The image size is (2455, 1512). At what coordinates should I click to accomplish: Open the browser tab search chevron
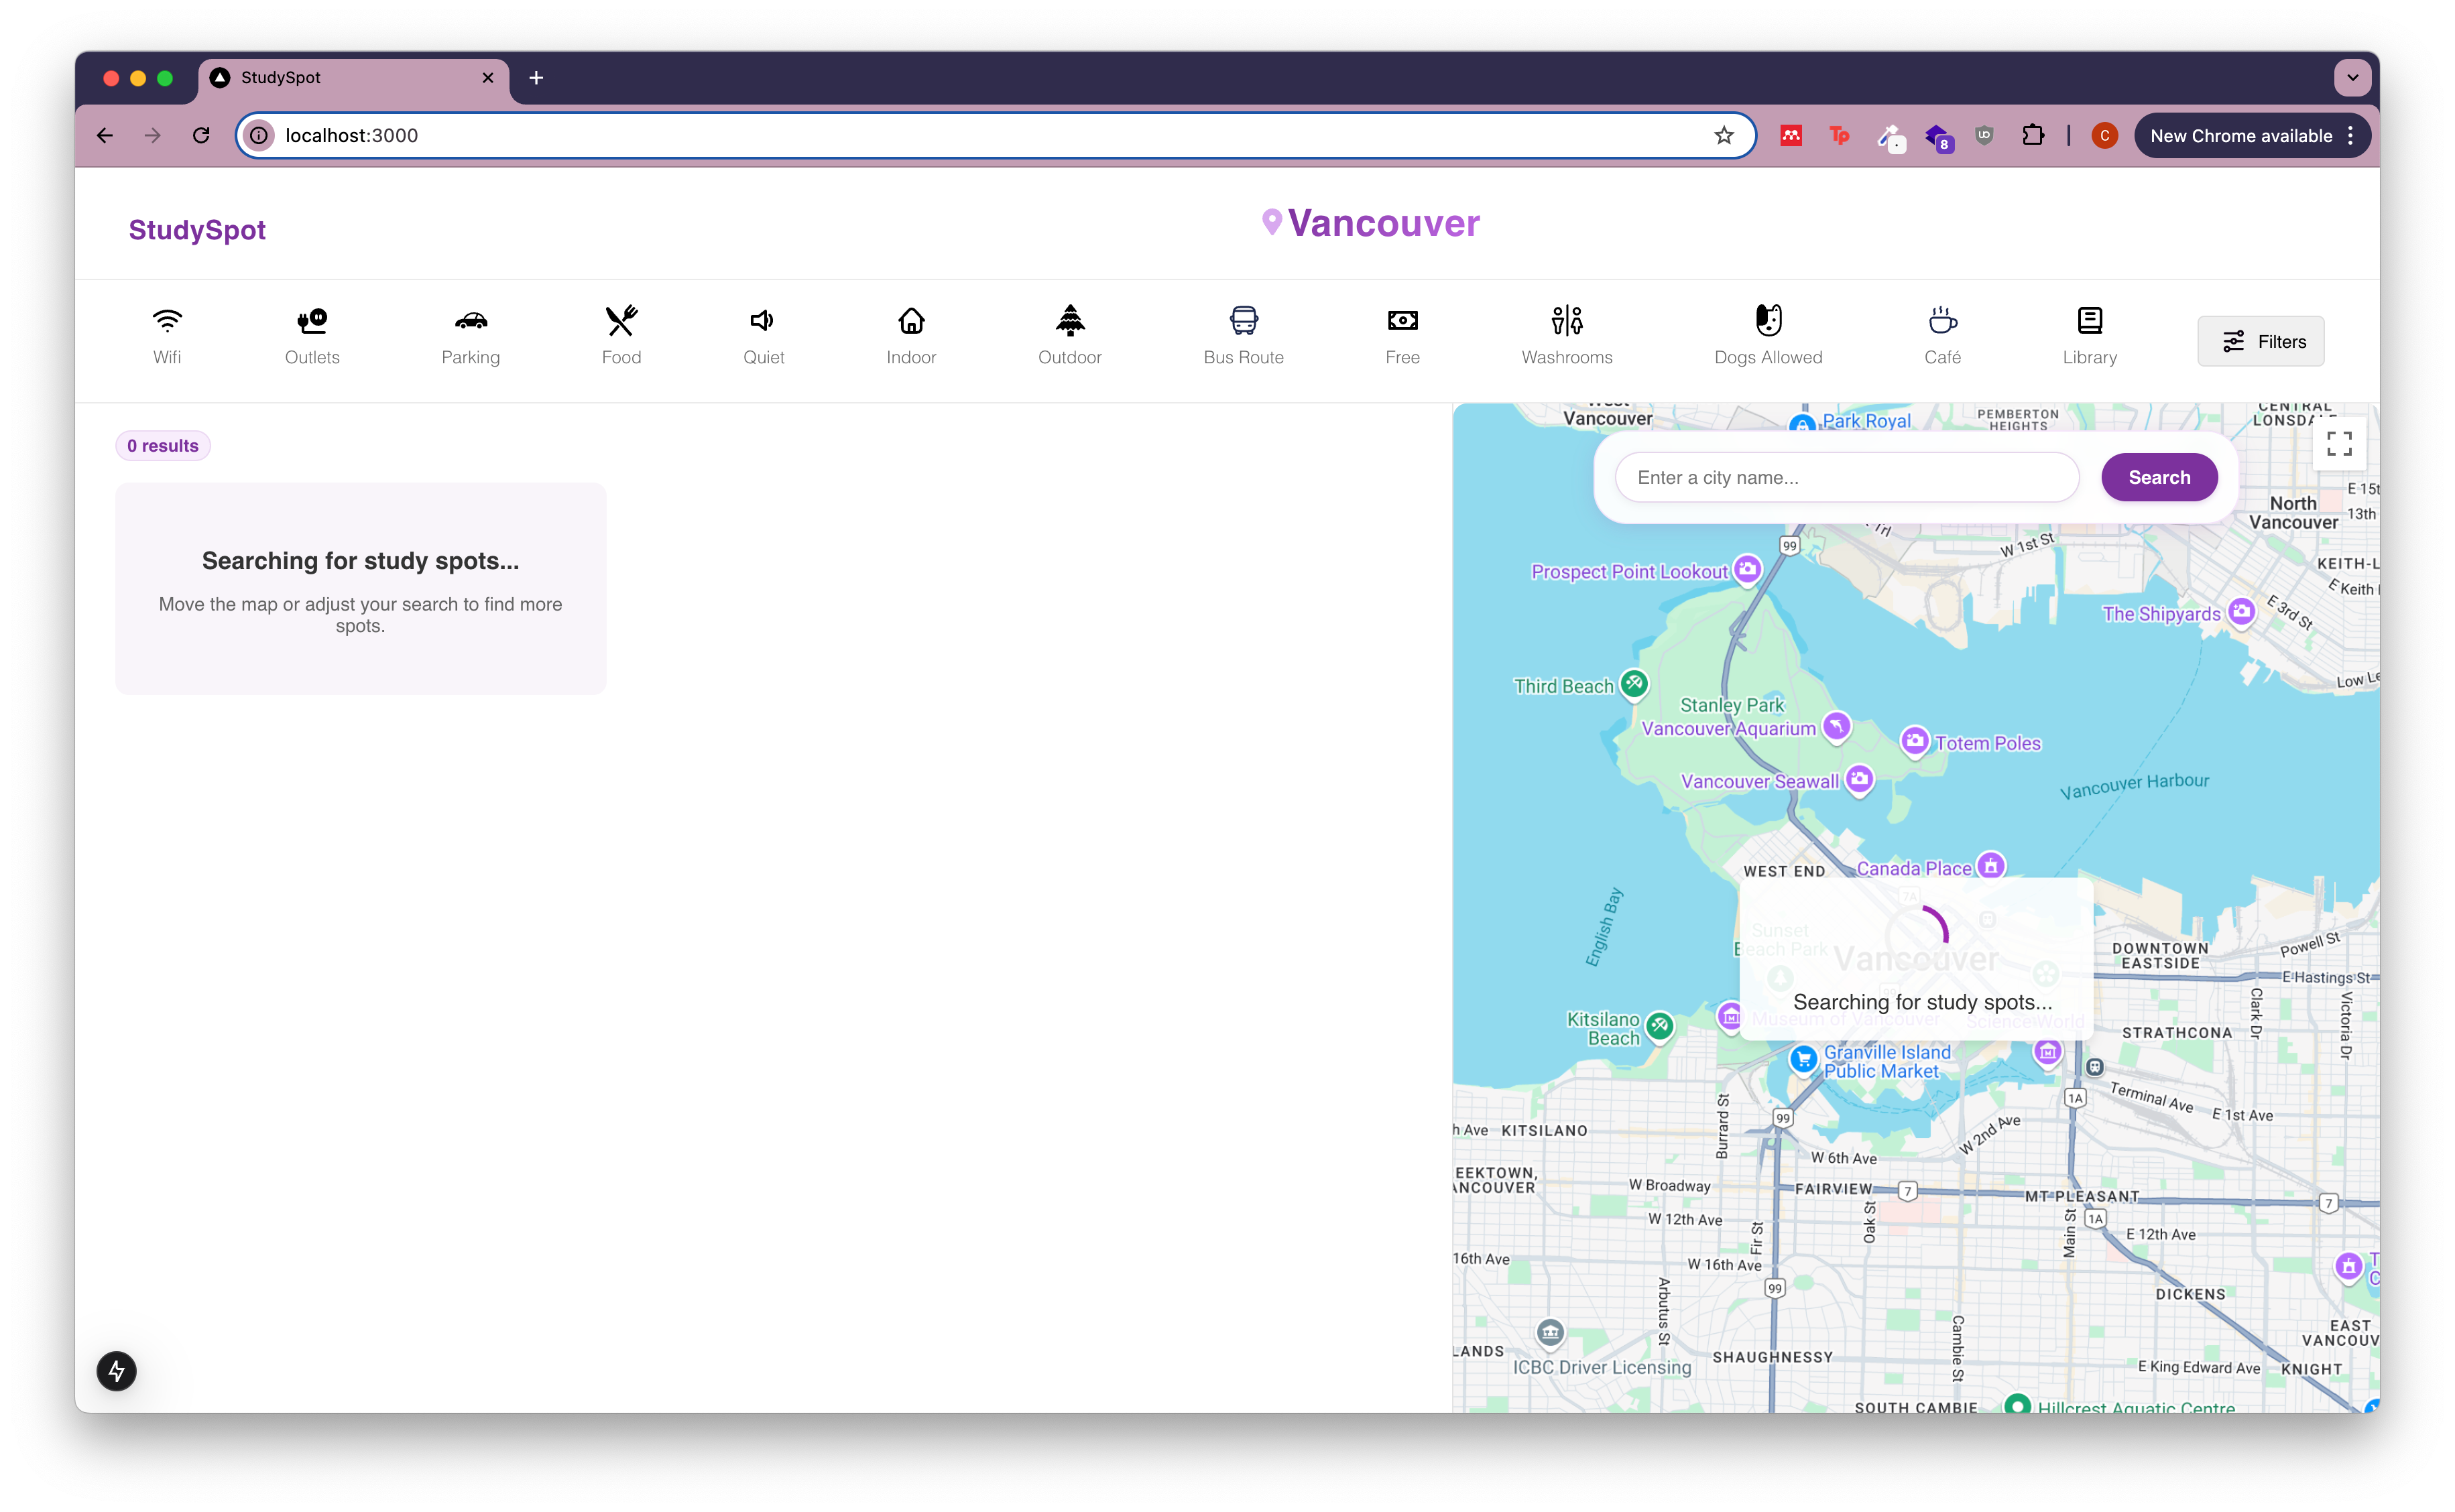coord(2353,77)
